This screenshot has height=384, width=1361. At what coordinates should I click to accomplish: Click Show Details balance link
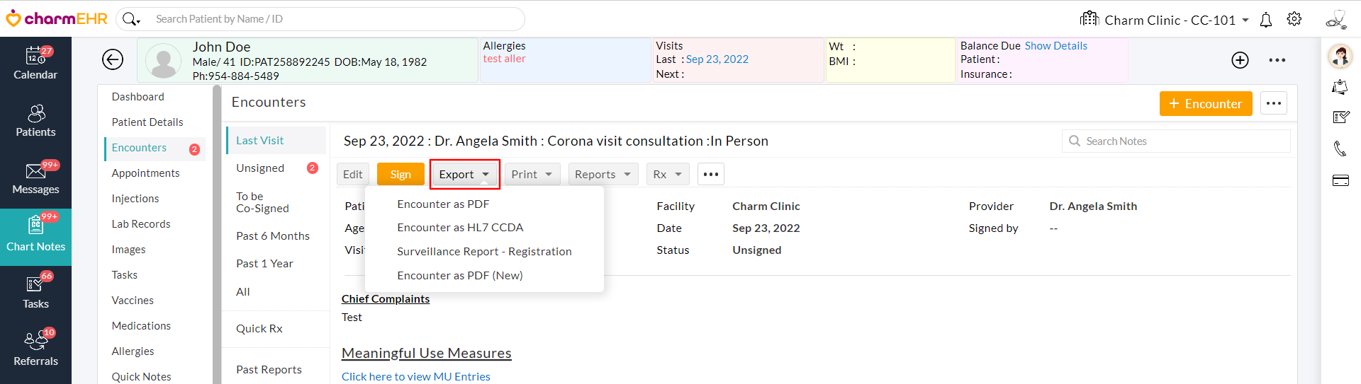coord(1055,46)
